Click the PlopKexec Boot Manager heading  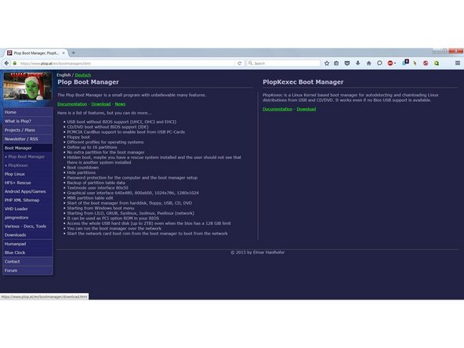coord(303,82)
